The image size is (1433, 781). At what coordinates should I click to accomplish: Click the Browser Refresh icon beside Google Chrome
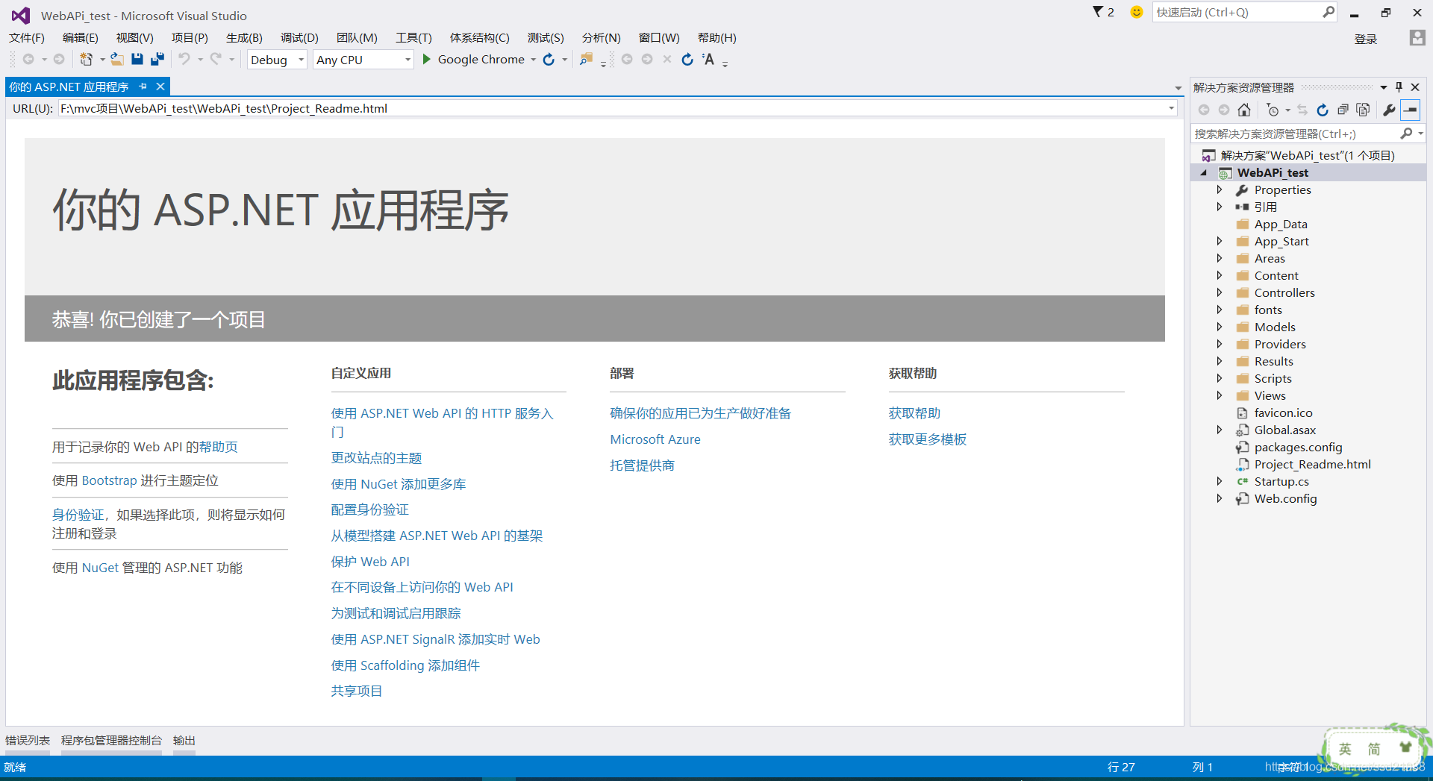coord(549,59)
